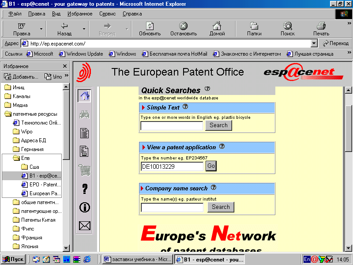The height and width of the screenshot is (265, 353).
Task: Open the Файл menu
Action: tap(15, 14)
